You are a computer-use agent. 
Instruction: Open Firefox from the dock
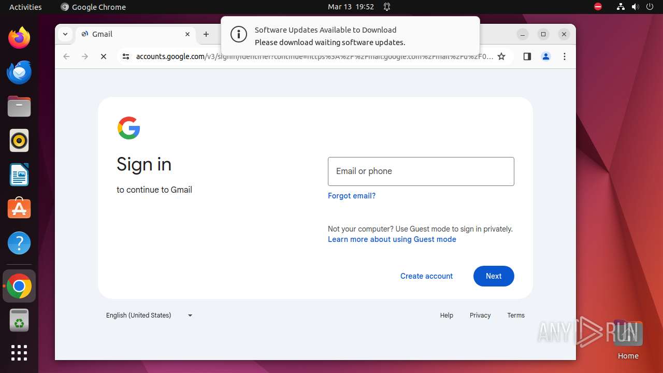(19, 38)
